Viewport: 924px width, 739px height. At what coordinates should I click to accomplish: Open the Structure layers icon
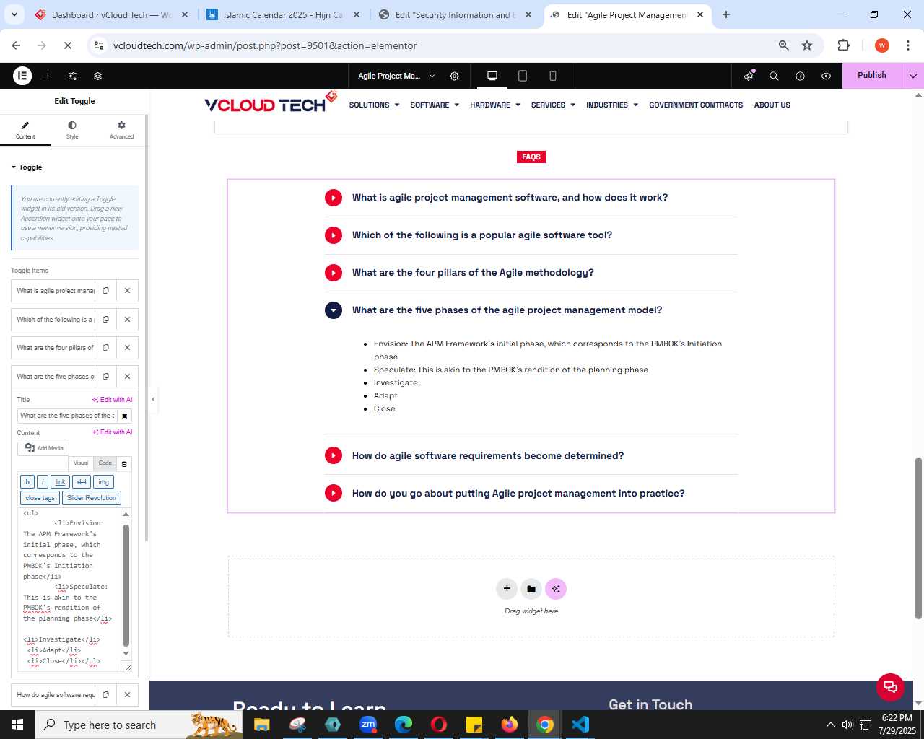[97, 76]
